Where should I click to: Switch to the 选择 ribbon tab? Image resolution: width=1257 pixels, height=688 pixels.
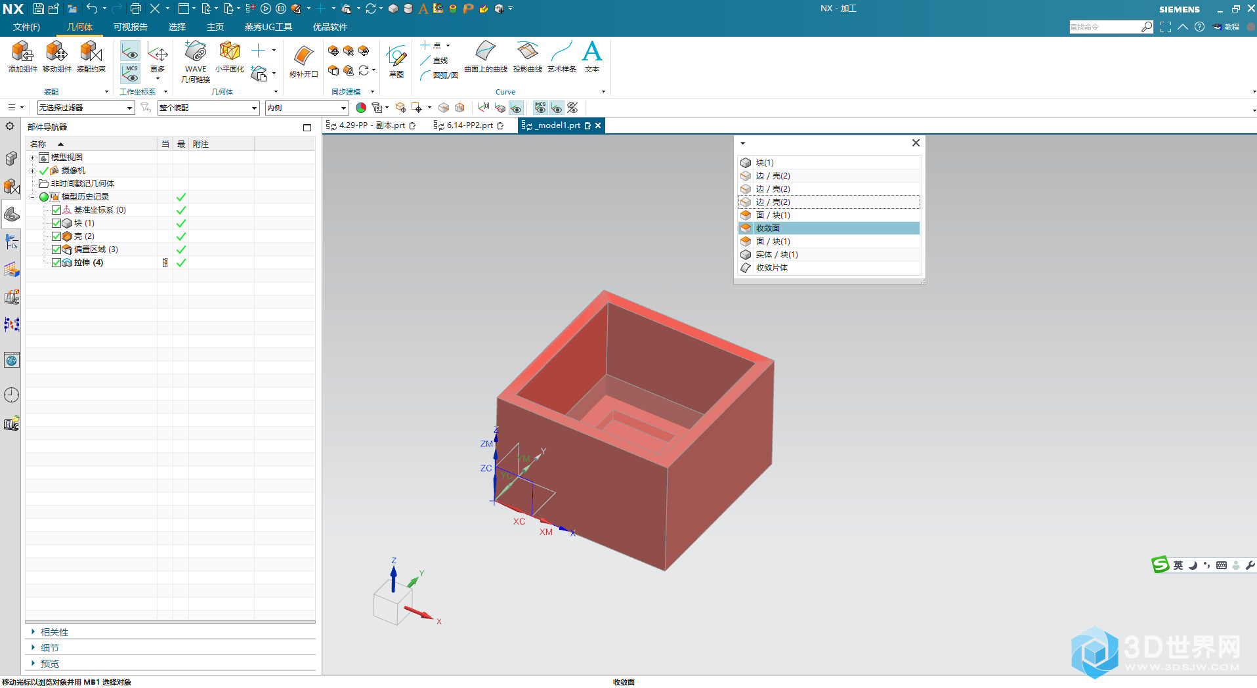[x=177, y=27]
